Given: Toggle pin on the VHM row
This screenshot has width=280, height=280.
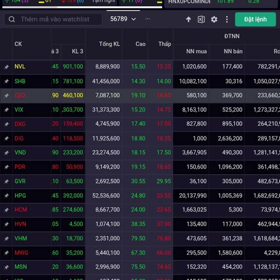Looking at the screenshot, I should [7, 238].
